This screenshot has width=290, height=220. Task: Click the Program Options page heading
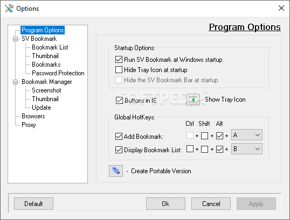coord(245,27)
